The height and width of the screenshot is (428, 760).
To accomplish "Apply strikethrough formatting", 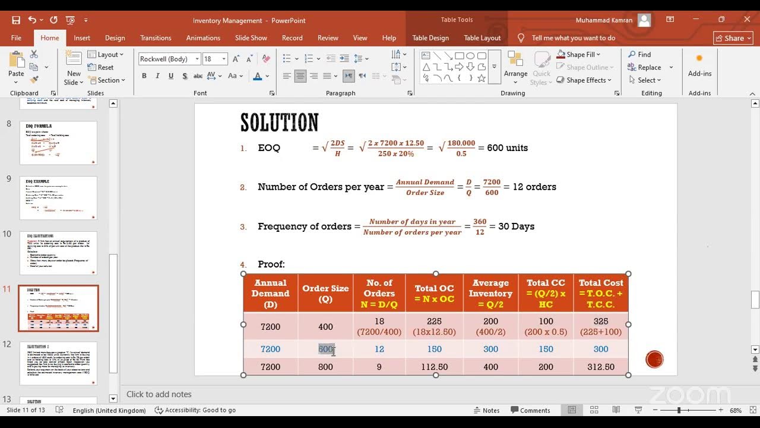I will (198, 76).
